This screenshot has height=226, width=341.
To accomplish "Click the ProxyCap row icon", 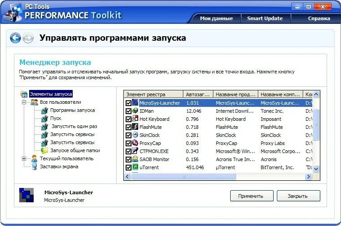I will [135, 143].
